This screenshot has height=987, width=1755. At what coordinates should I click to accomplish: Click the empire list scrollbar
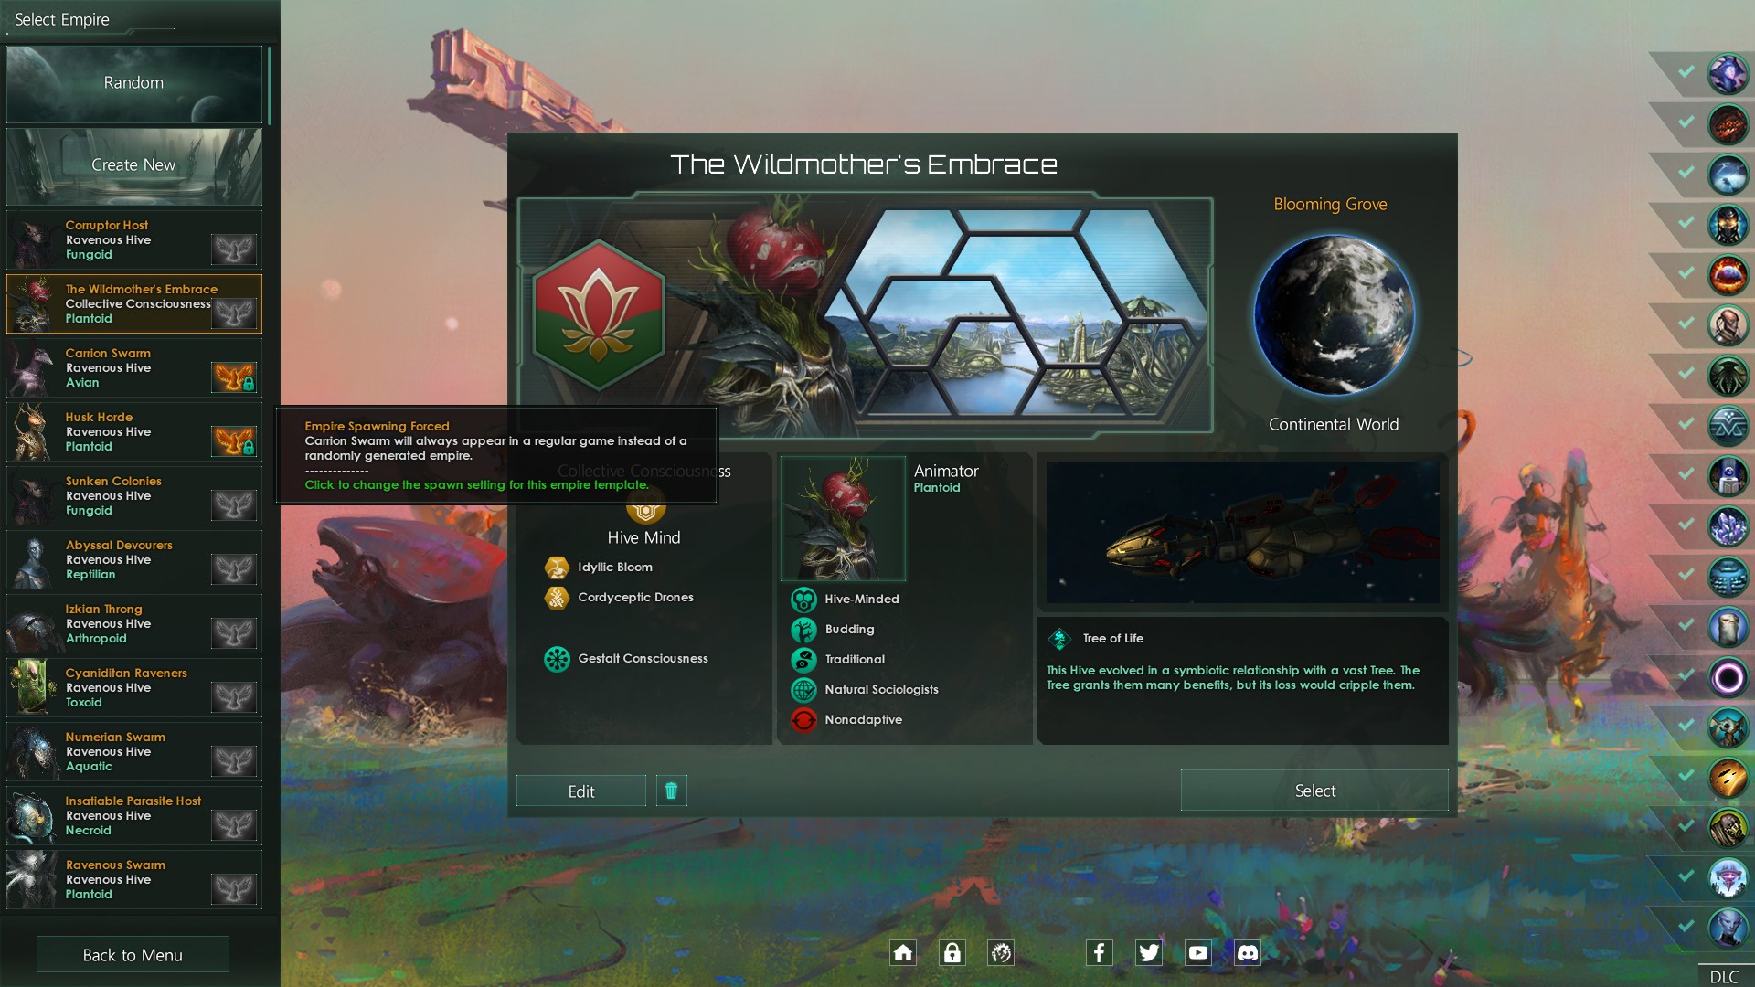pos(270,85)
